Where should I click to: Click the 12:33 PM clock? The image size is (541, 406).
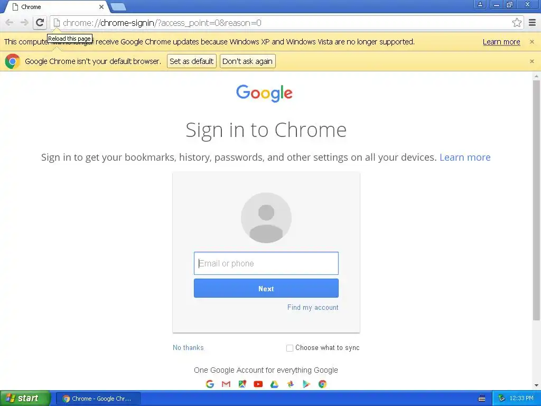pos(521,399)
